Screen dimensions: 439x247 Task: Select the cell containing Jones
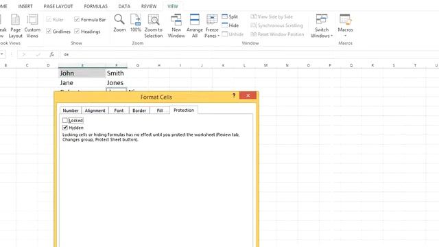pos(117,82)
